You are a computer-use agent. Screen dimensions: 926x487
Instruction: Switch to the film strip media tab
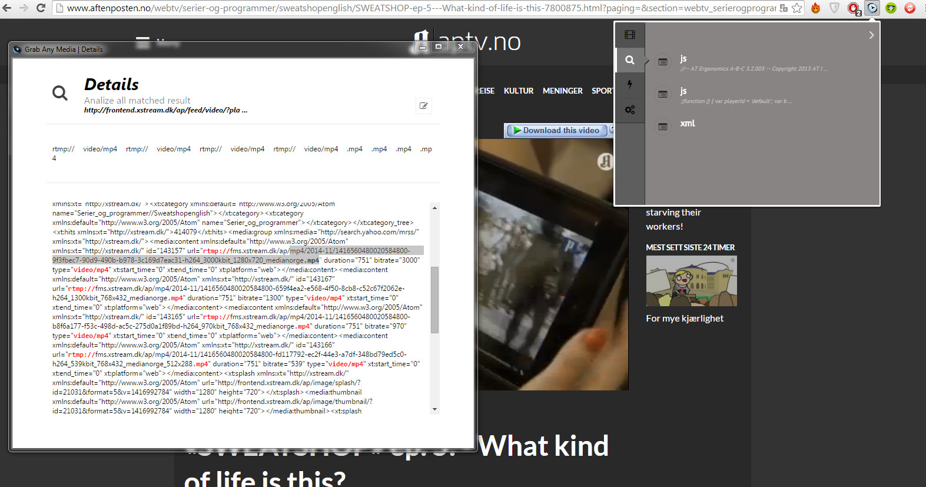(630, 35)
